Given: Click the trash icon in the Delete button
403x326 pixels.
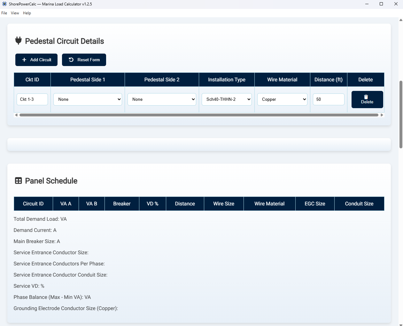Looking at the screenshot, I should pos(366,97).
